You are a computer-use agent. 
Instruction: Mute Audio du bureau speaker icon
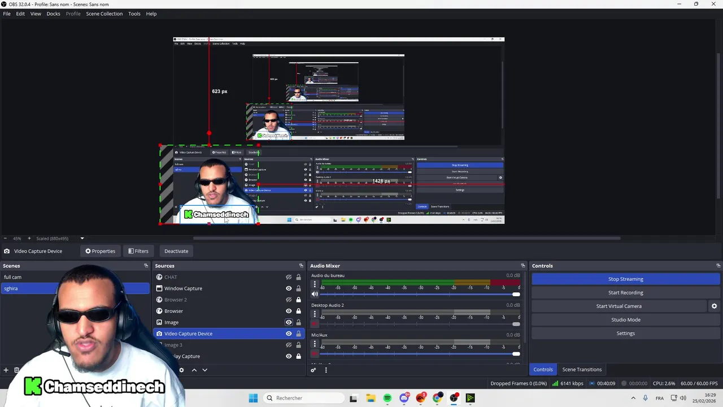click(315, 294)
